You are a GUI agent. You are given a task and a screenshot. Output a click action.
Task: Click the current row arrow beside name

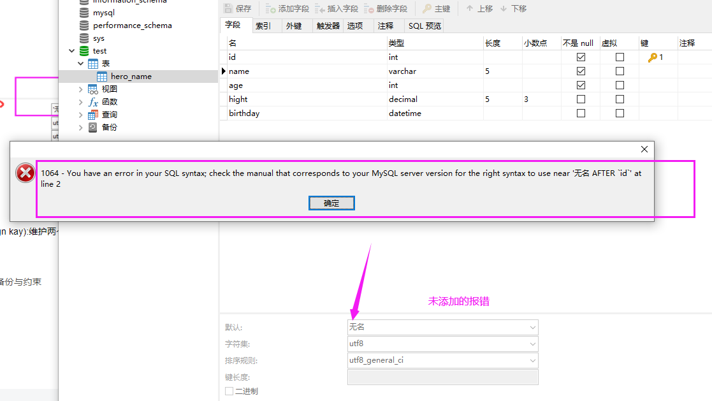[223, 71]
